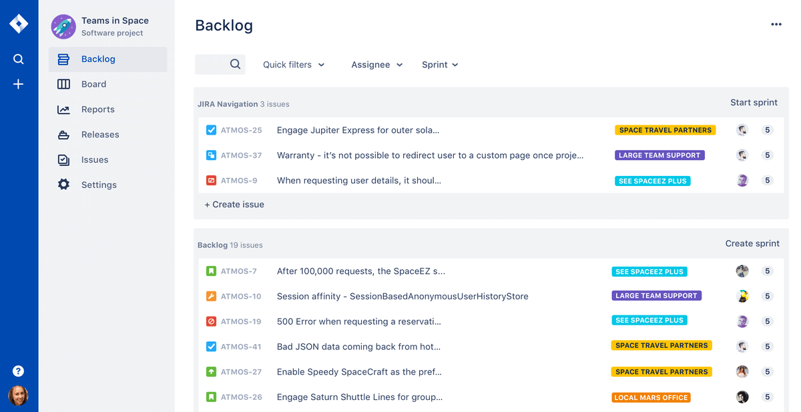Screen dimensions: 801x412
Task: Click the Start sprint button
Action: pos(754,103)
